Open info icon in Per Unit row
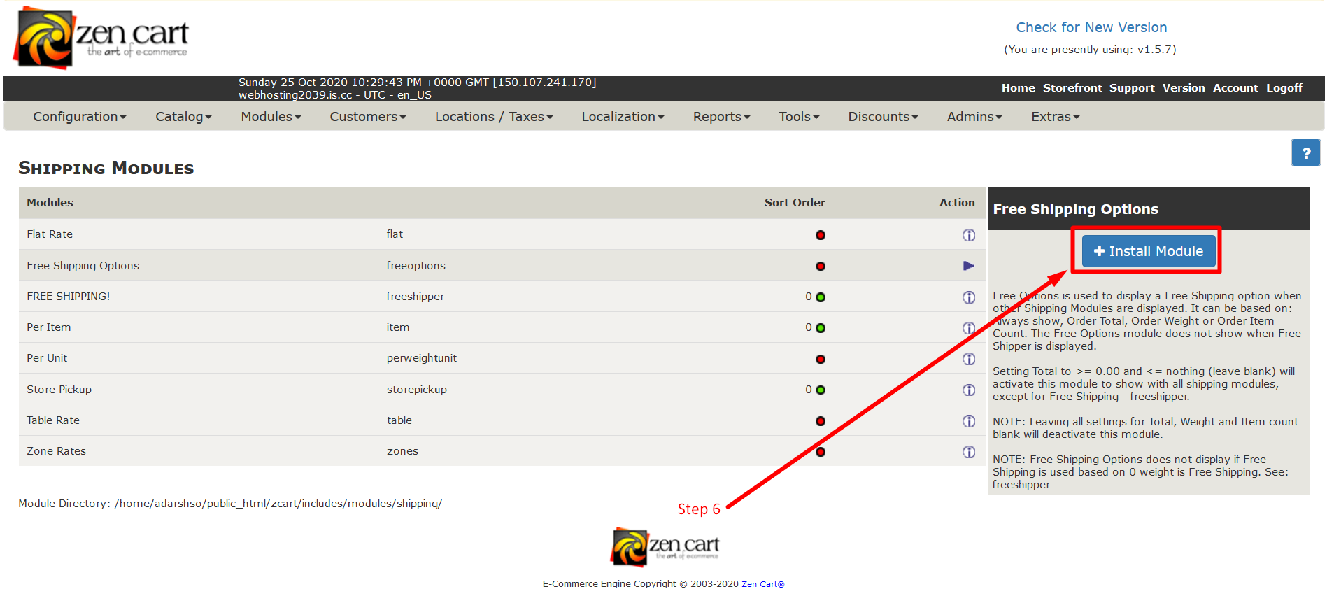 pos(968,359)
